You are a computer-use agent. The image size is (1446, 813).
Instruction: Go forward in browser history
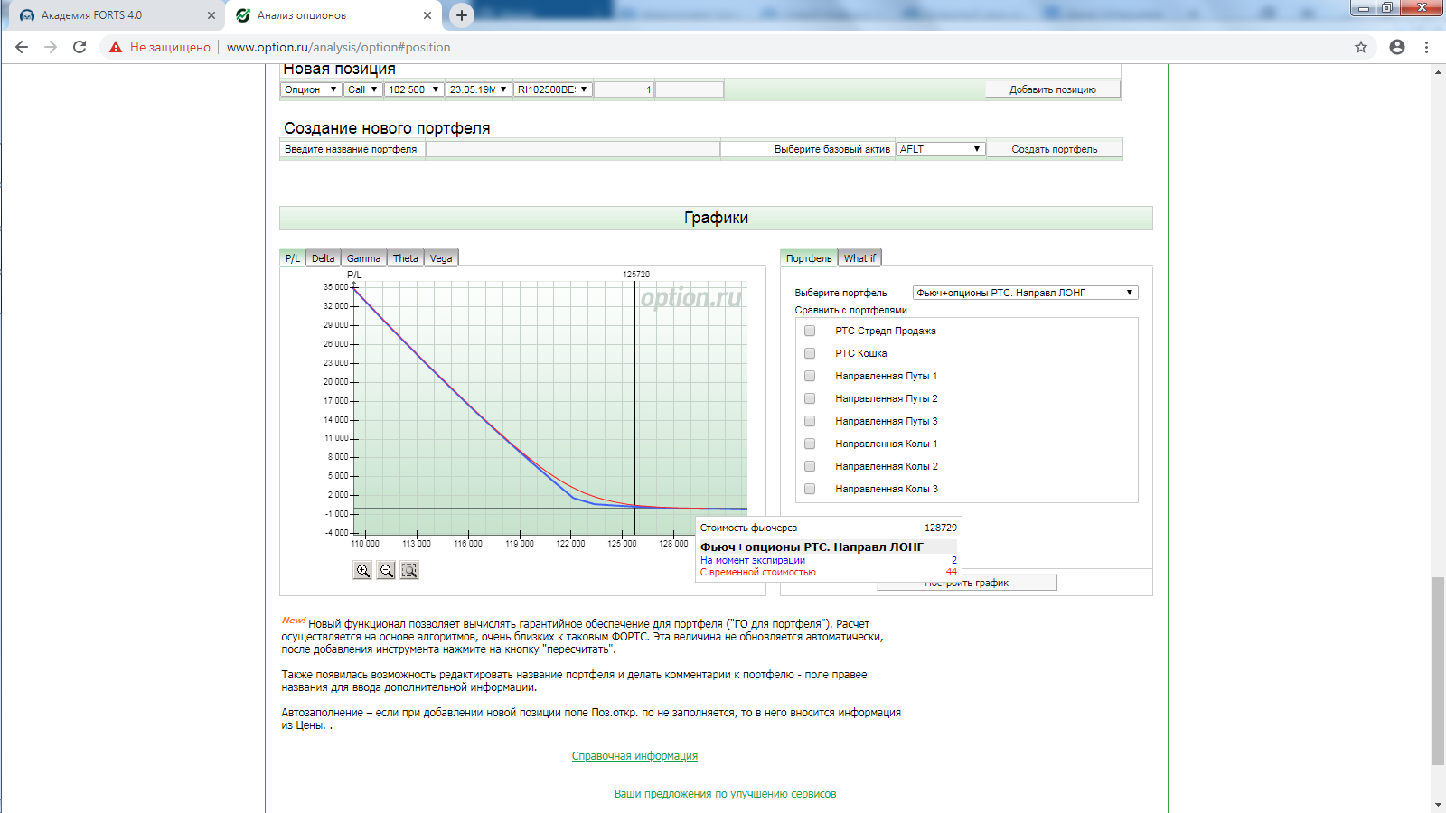51,47
